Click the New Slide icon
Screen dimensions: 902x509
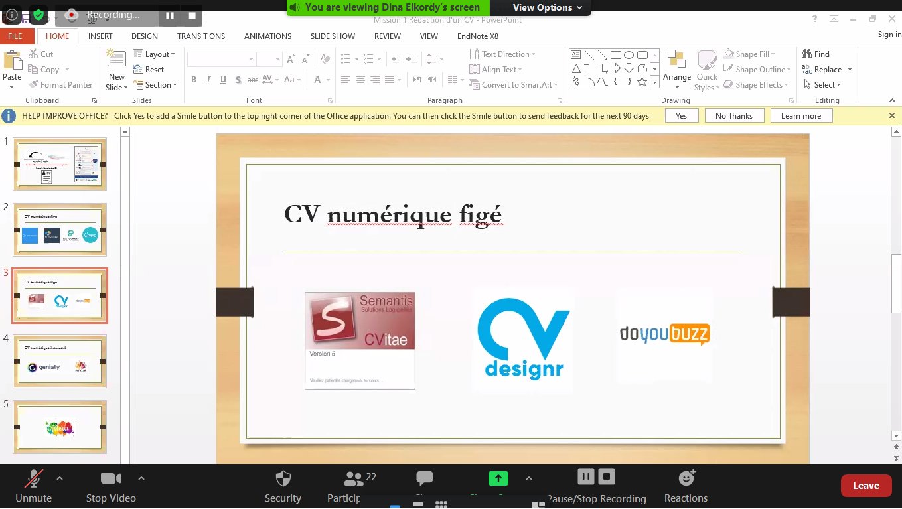click(x=117, y=60)
